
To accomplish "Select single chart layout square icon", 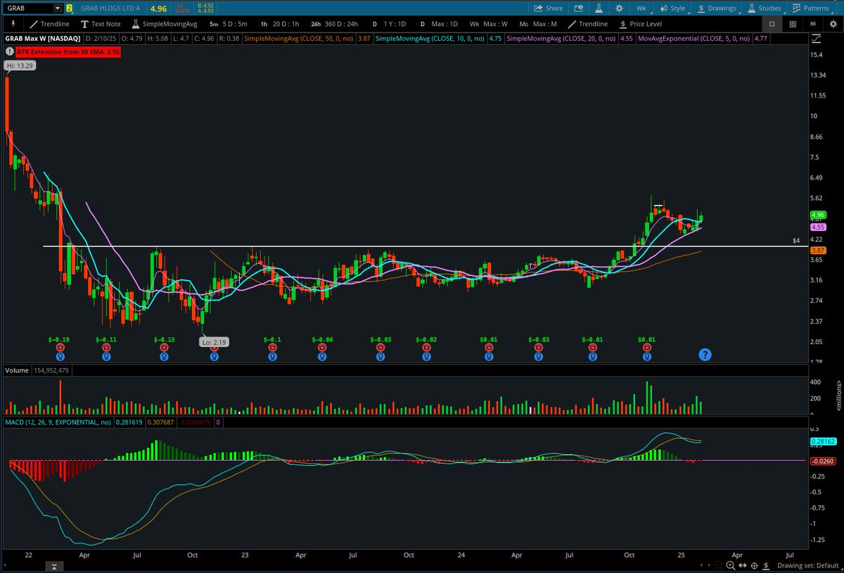I will click(772, 24).
